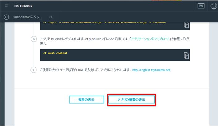Screen dimensions: 218x126
Task: Collapse the panel with the double chevron
Action: click(51, 17)
